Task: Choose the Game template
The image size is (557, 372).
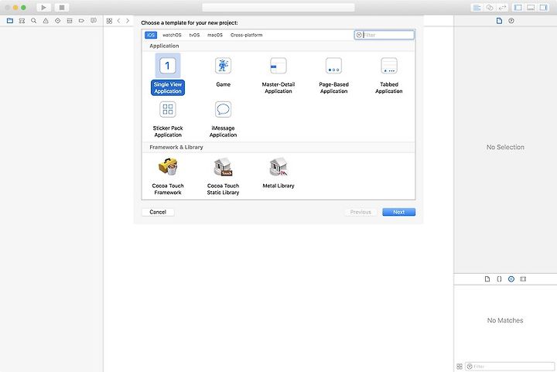Action: click(223, 73)
